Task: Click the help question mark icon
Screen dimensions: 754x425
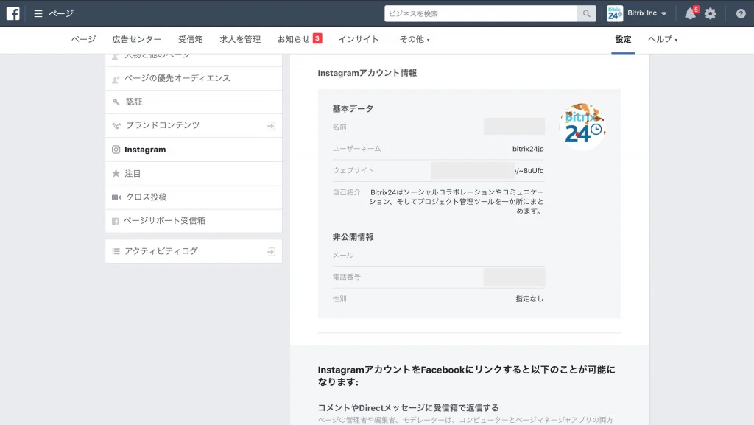Action: (740, 13)
